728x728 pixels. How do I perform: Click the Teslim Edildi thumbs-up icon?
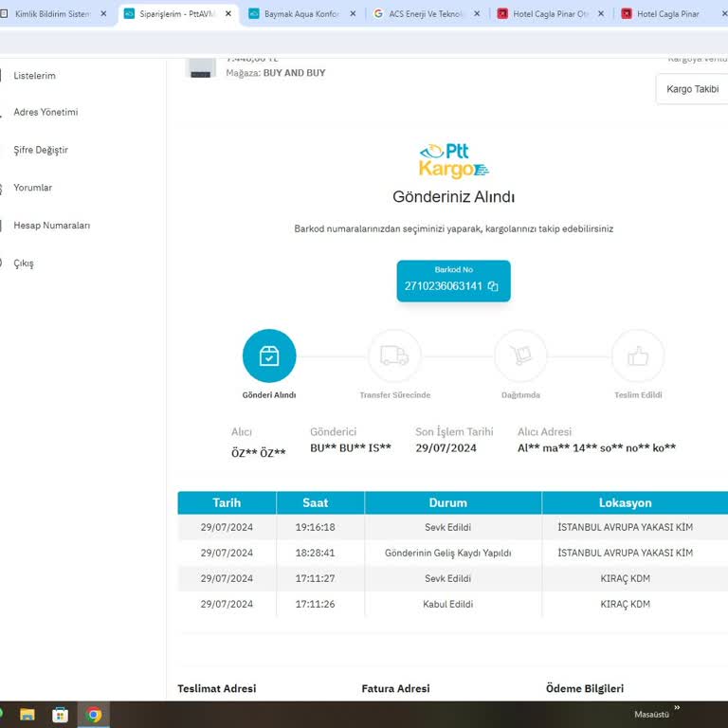(x=638, y=355)
